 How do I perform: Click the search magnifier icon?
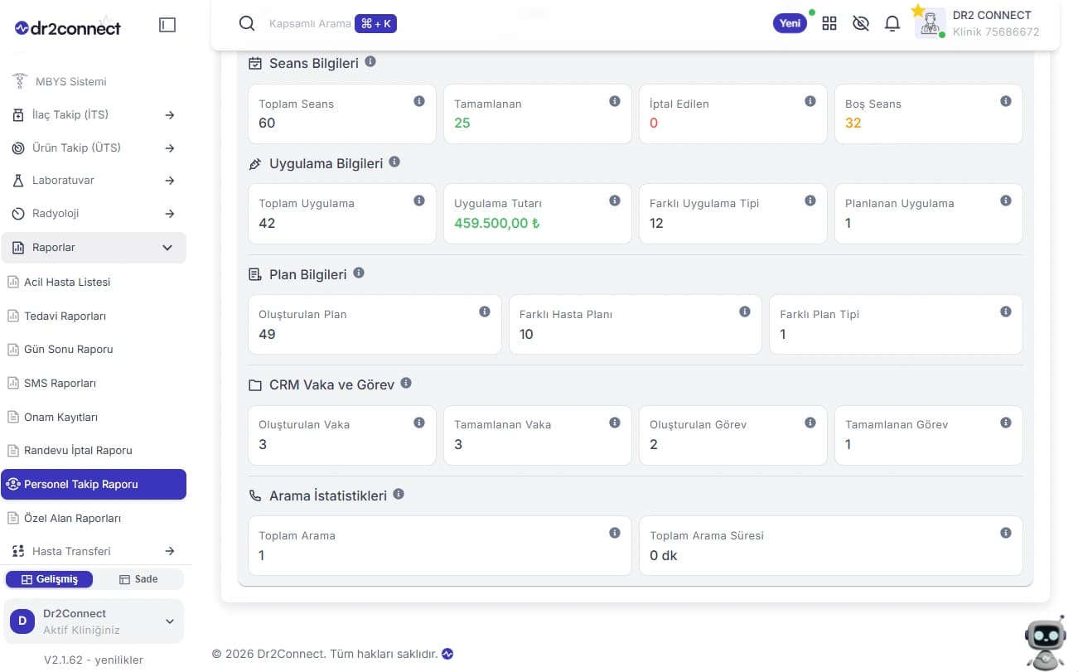[247, 23]
